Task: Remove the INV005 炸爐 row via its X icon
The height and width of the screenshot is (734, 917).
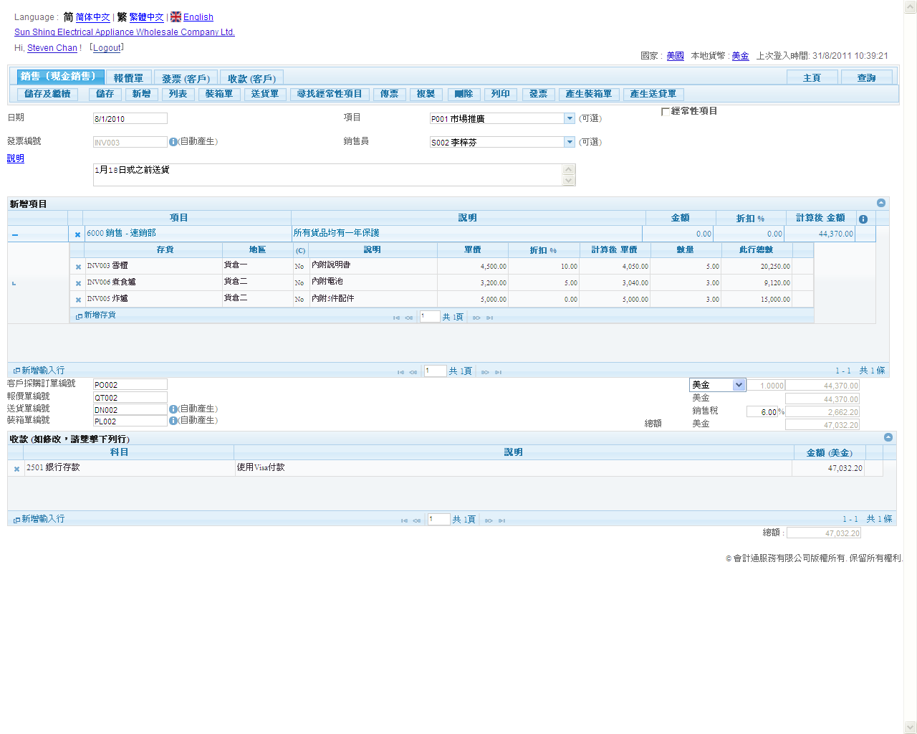Action: [78, 300]
